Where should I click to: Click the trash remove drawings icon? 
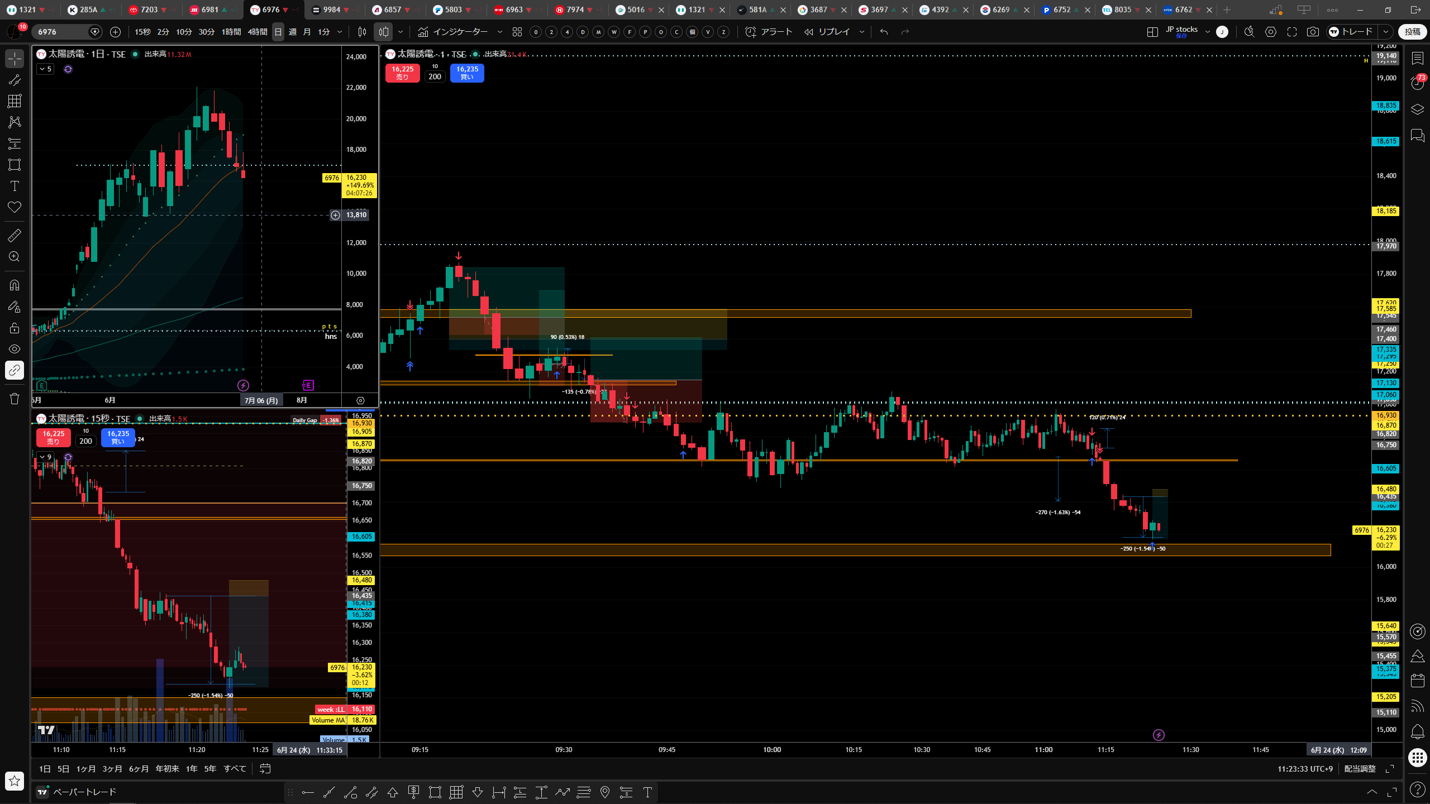tap(15, 399)
